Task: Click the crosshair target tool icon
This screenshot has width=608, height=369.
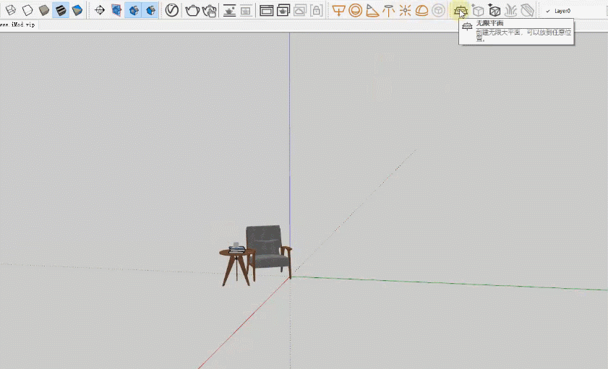Action: coord(100,10)
